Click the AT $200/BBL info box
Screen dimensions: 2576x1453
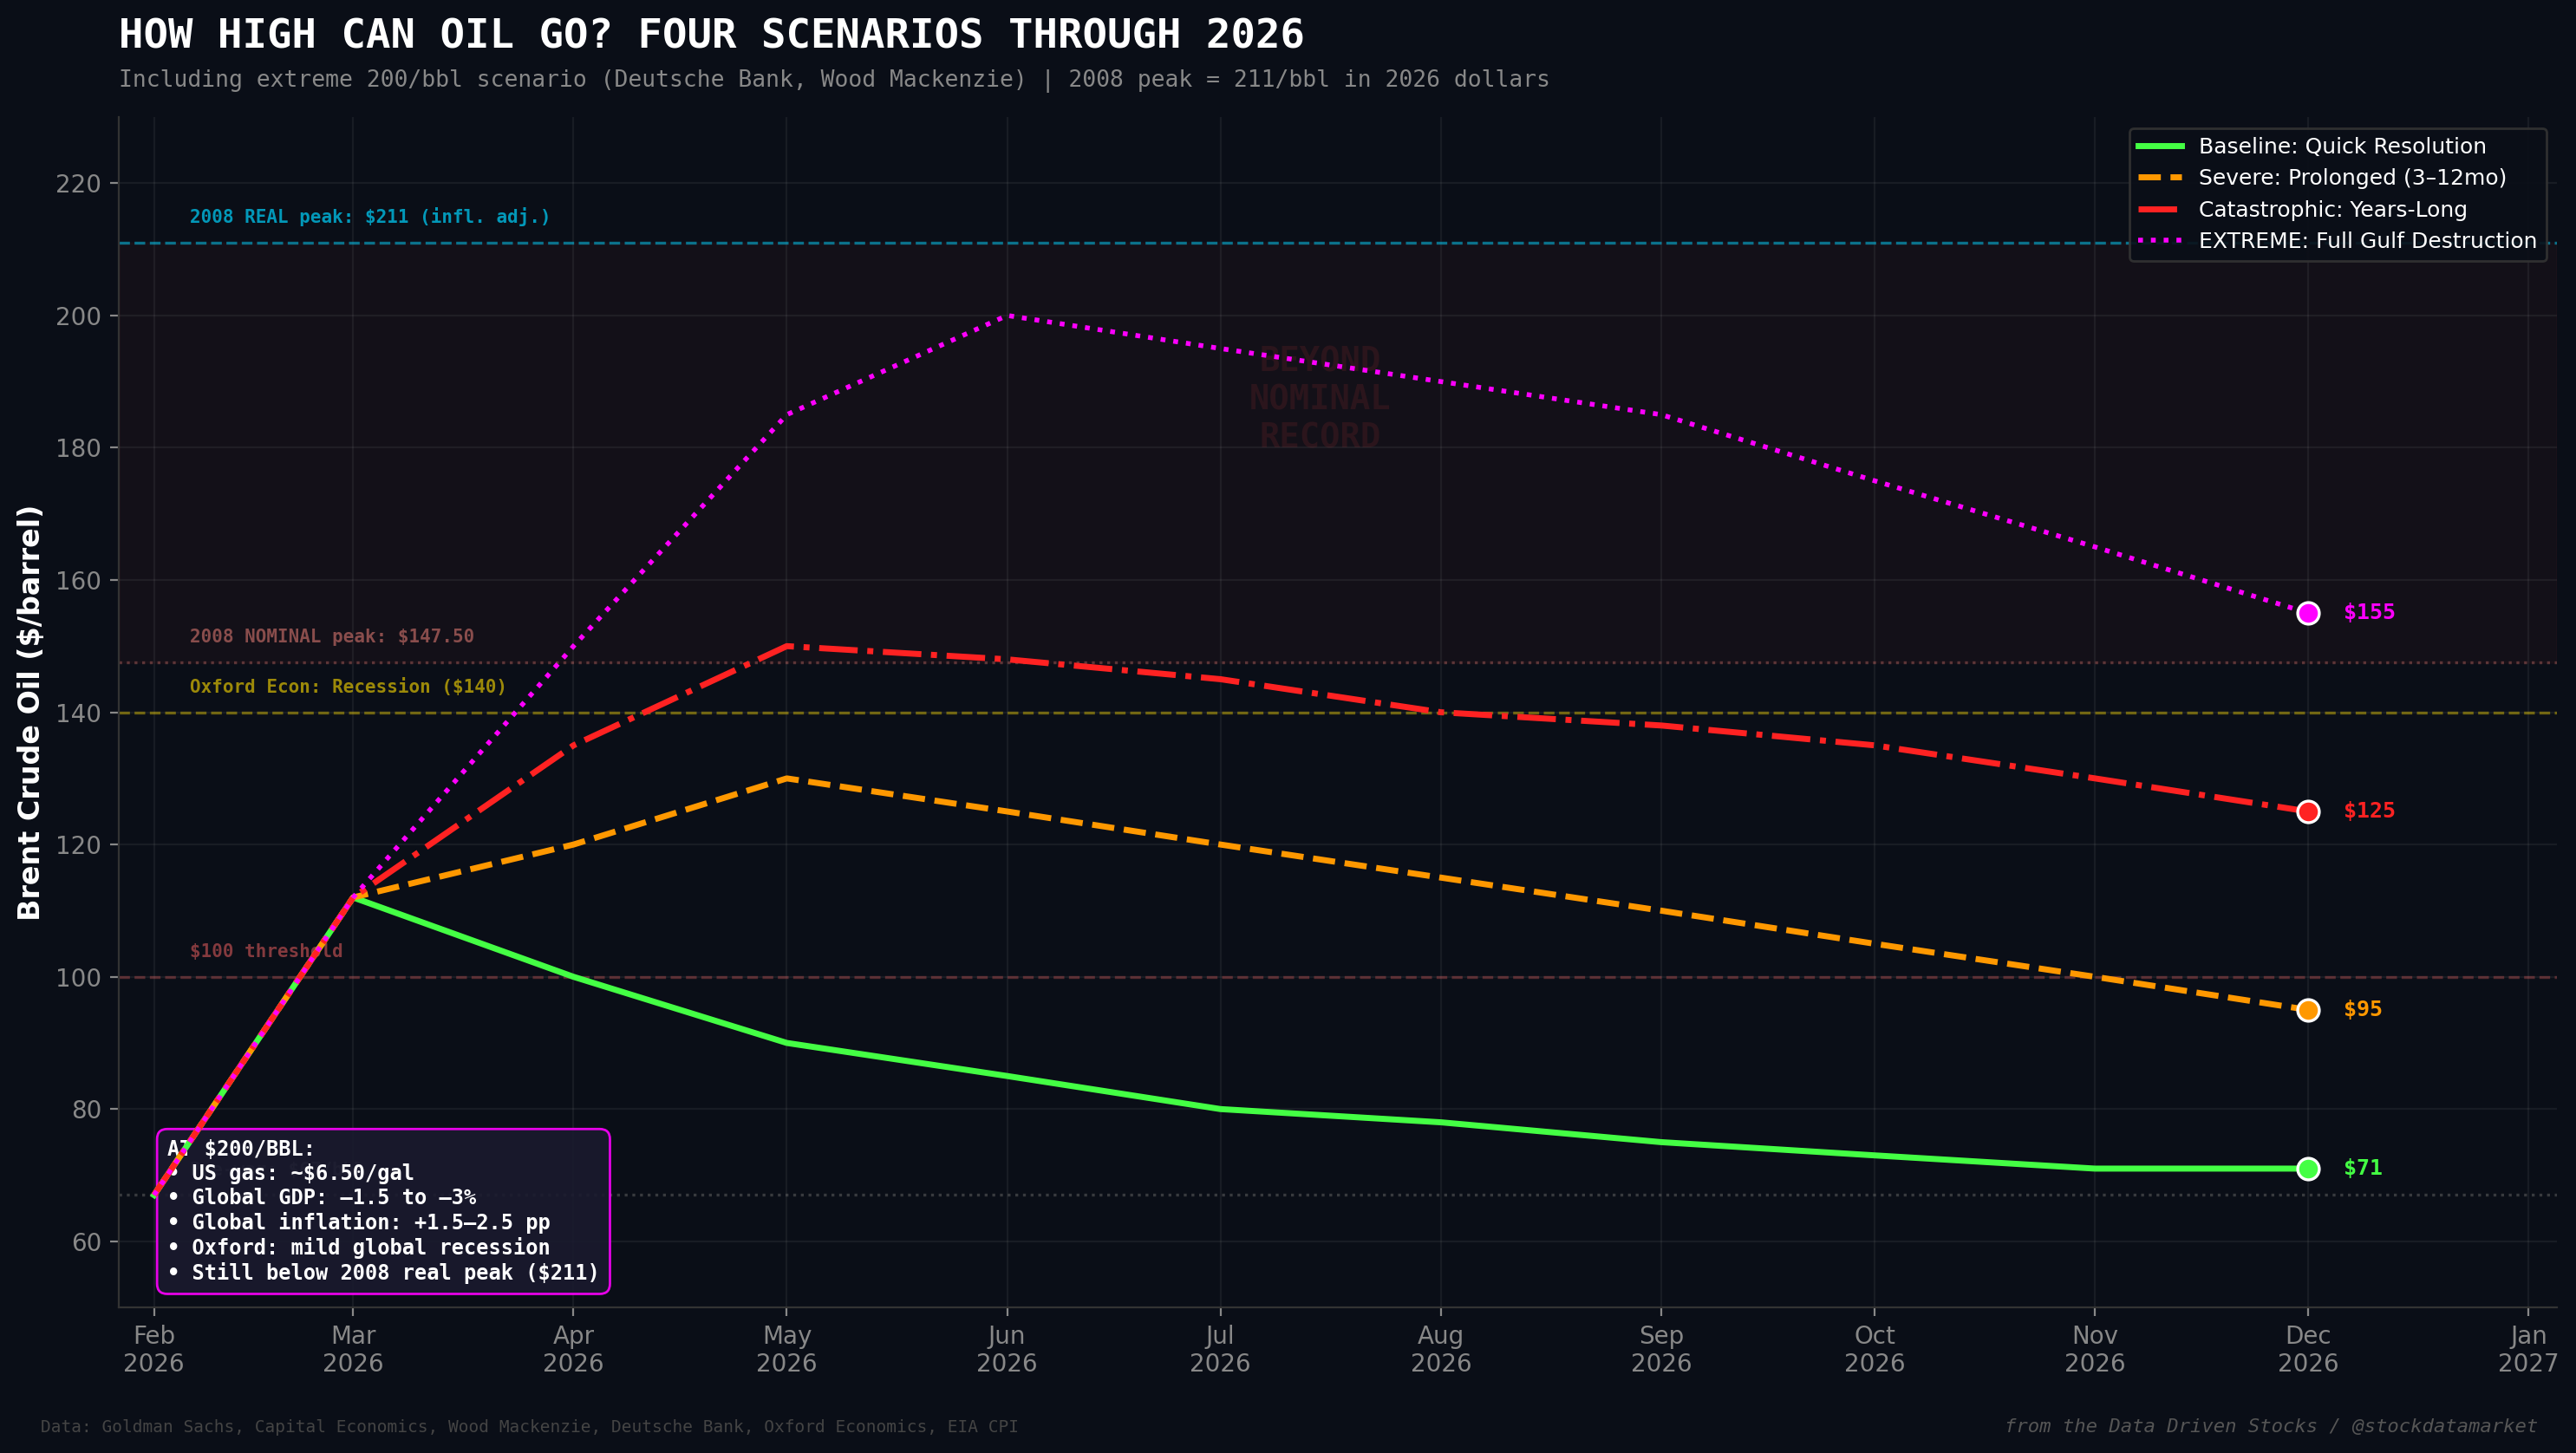[383, 1211]
